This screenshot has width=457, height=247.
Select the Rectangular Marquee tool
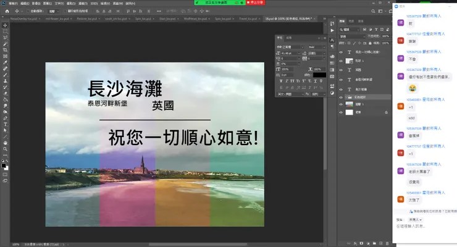click(x=5, y=31)
